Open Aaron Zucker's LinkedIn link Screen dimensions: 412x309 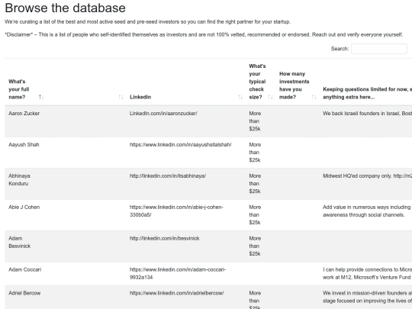163,113
